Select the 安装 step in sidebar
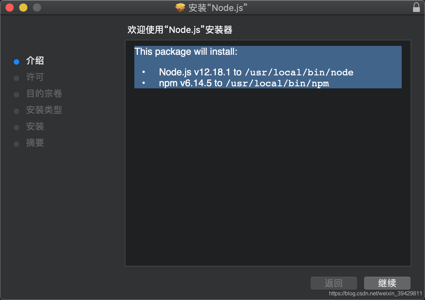This screenshot has width=425, height=300. coord(35,127)
